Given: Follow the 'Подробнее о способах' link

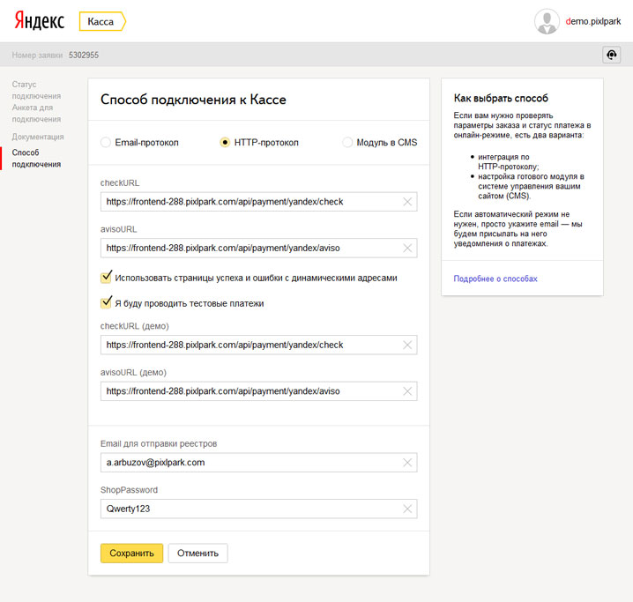Looking at the screenshot, I should coord(495,279).
